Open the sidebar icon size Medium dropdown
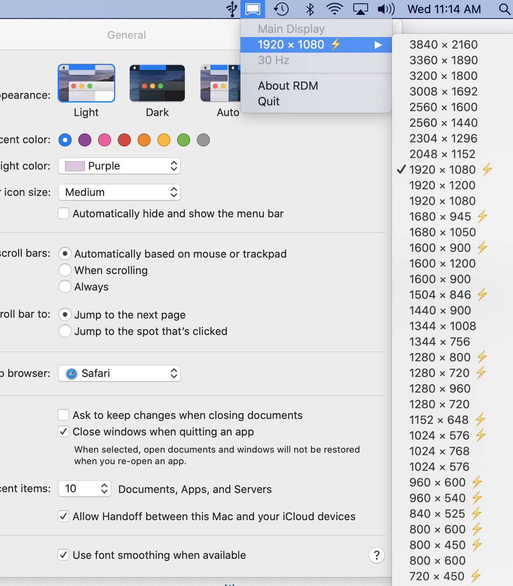The image size is (513, 586). click(x=119, y=192)
